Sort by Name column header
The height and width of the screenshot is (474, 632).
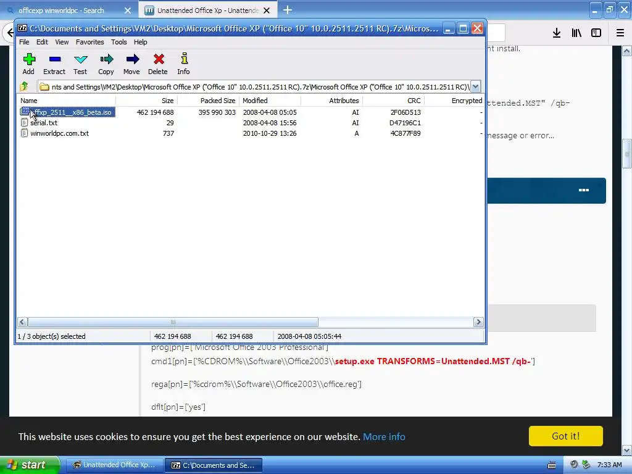point(67,101)
